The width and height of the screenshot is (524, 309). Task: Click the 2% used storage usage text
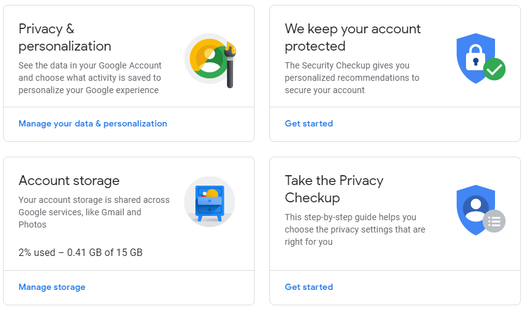81,252
